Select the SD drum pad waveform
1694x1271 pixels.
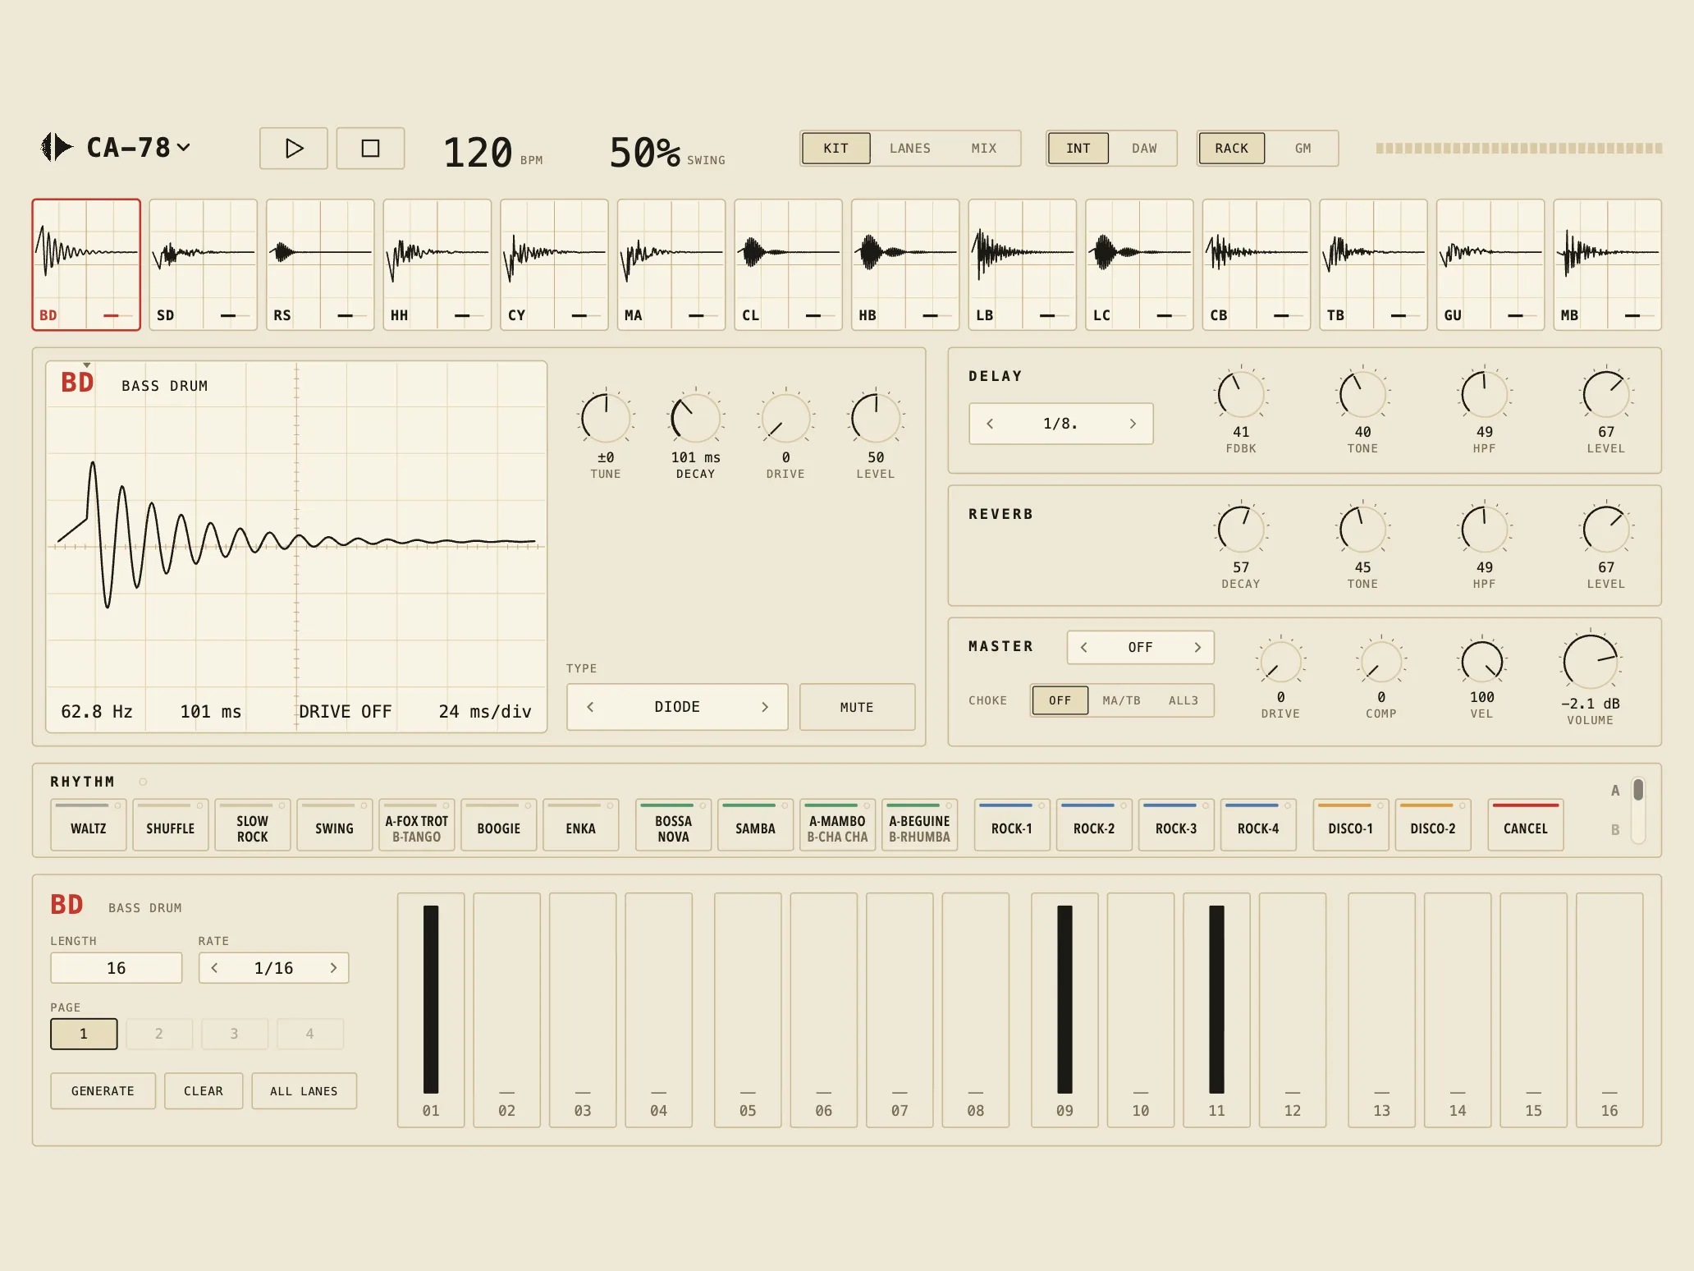(x=203, y=264)
